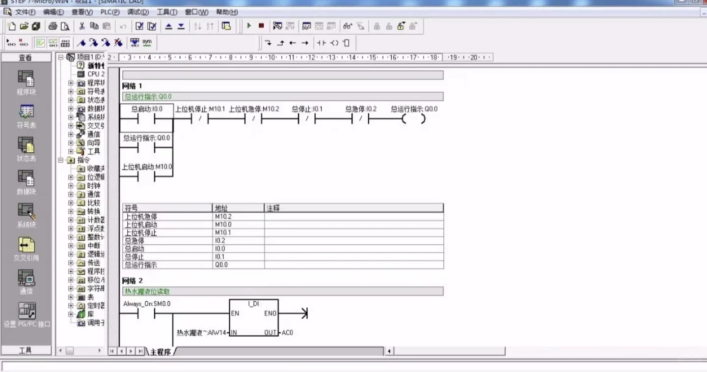Image resolution: width=707 pixels, height=372 pixels.
Task: Insert a box from the instruction toolbar
Action: tap(346, 43)
